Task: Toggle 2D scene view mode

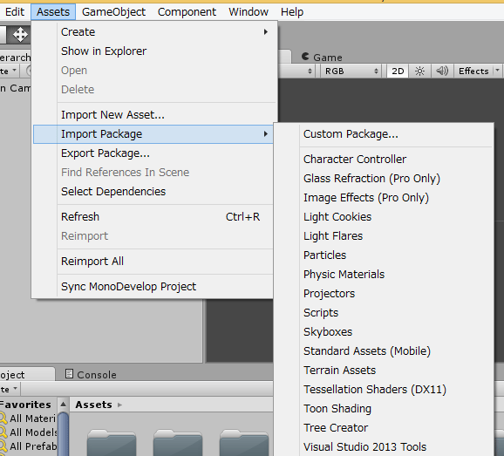Action: tap(398, 71)
